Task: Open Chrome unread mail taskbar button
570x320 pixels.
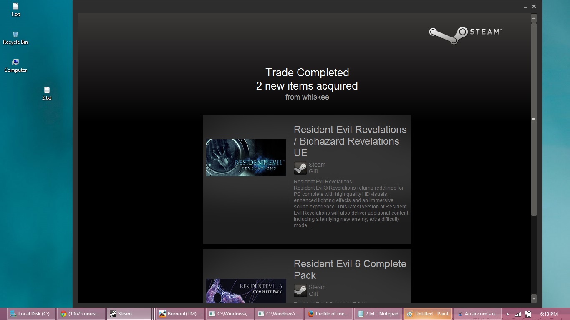Action: coord(81,314)
